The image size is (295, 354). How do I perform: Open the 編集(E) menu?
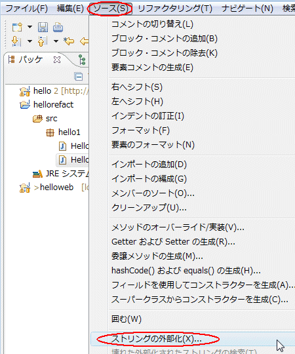tap(70, 9)
